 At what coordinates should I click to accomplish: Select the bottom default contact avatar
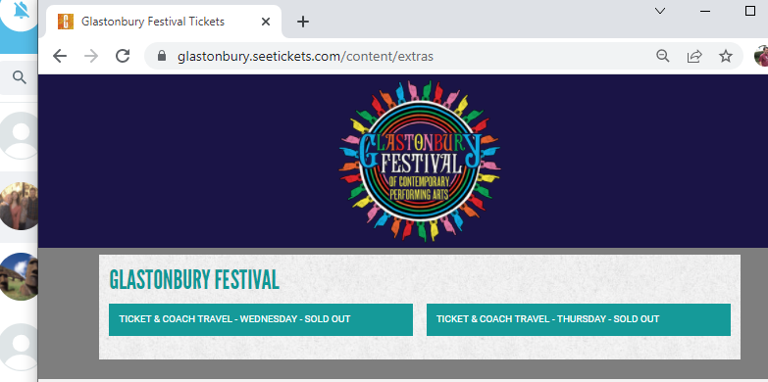click(20, 348)
